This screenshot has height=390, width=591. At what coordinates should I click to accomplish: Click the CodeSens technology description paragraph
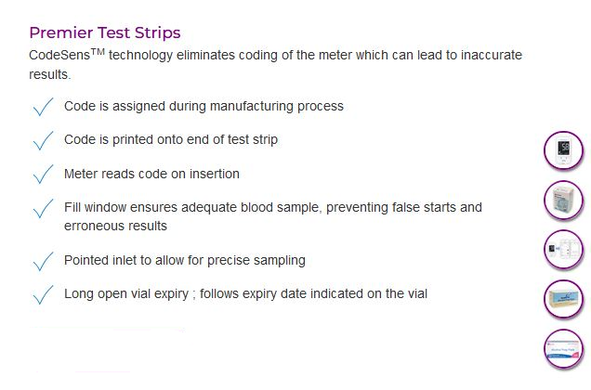click(x=276, y=64)
